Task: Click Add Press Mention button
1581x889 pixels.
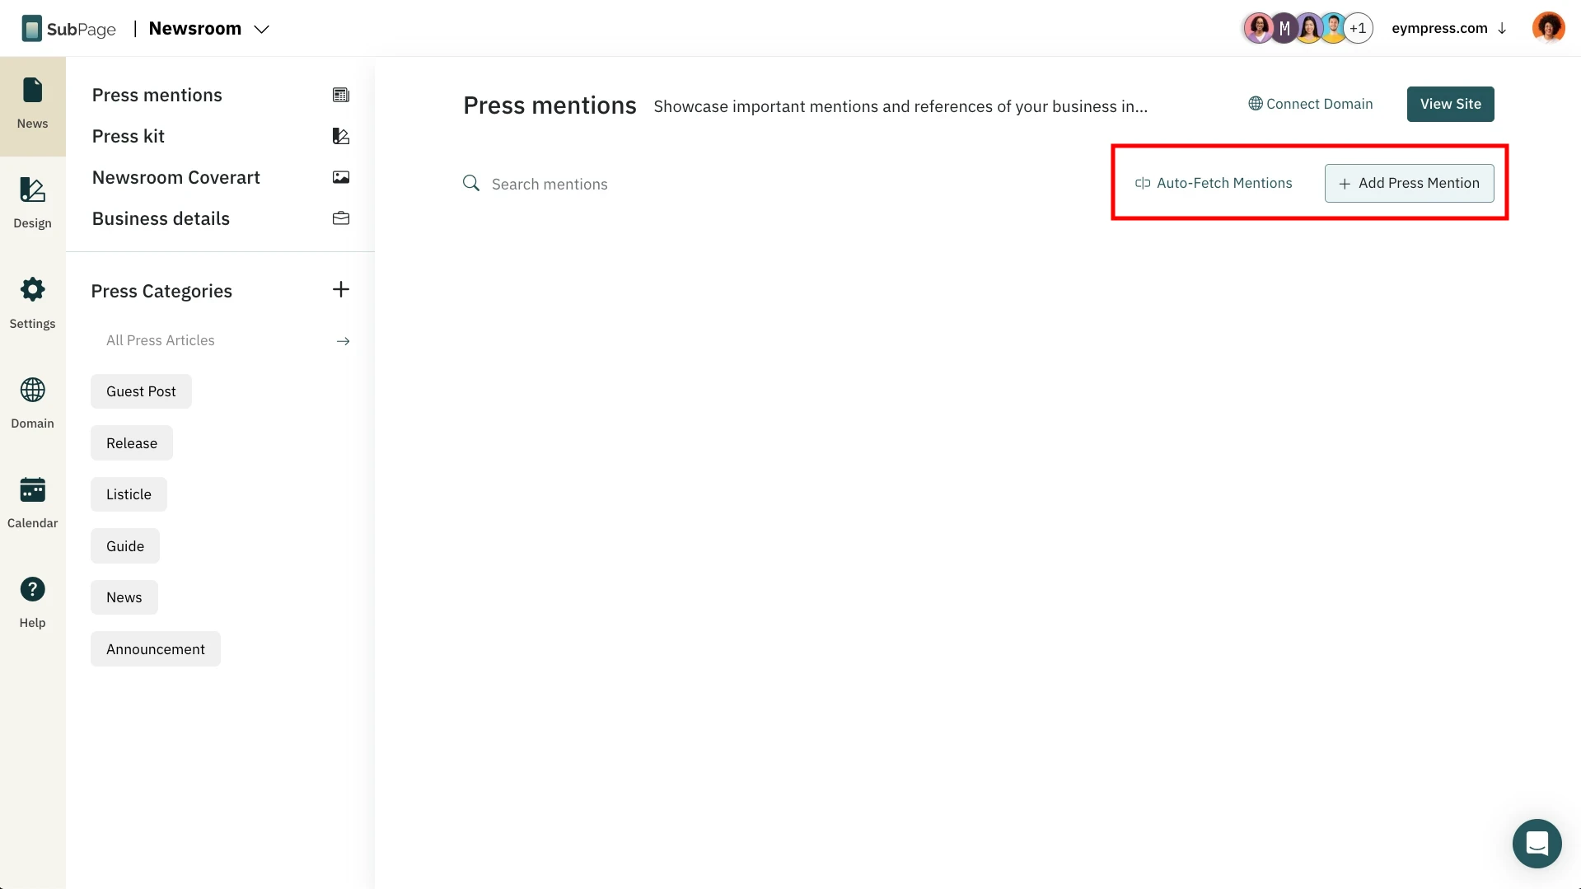Action: click(x=1409, y=183)
